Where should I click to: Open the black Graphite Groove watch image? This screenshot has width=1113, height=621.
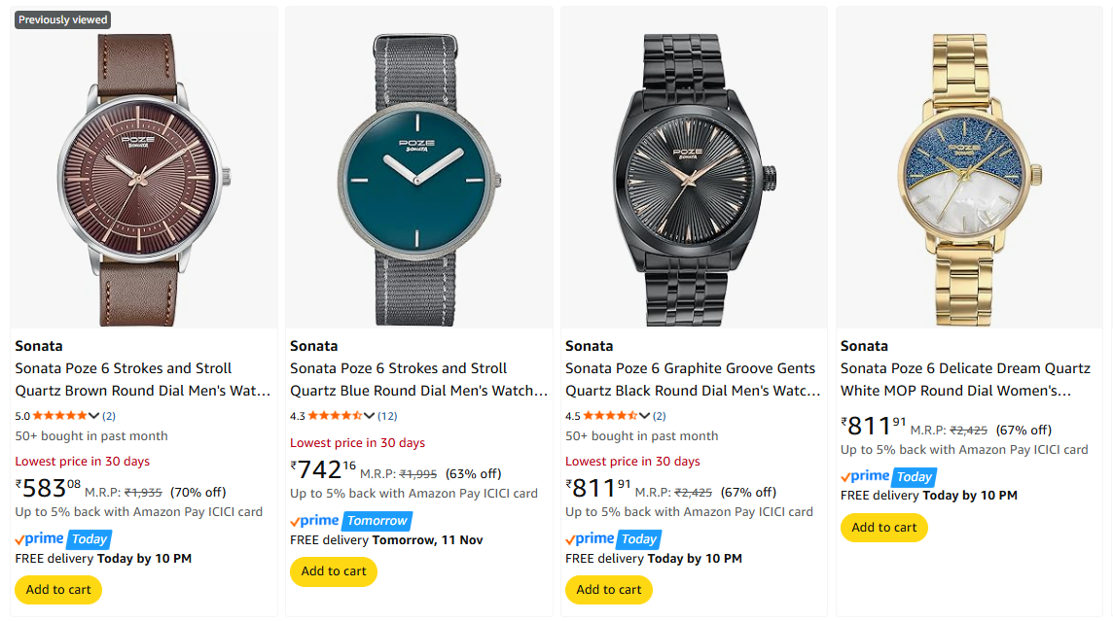(x=694, y=180)
